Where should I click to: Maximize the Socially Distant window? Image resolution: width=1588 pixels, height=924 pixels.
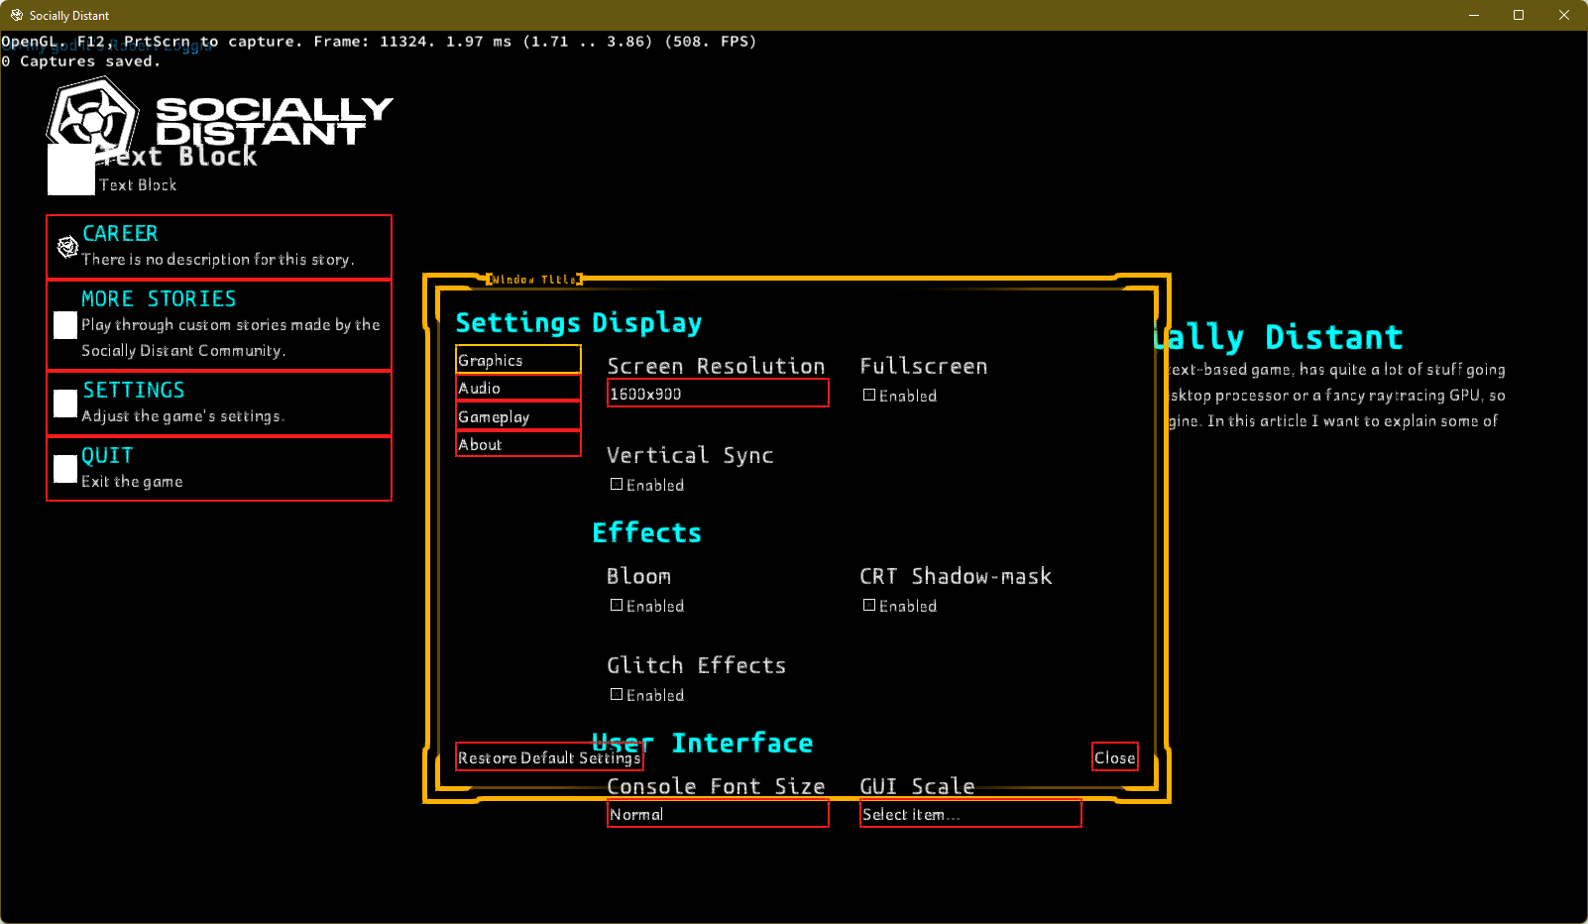coord(1519,15)
